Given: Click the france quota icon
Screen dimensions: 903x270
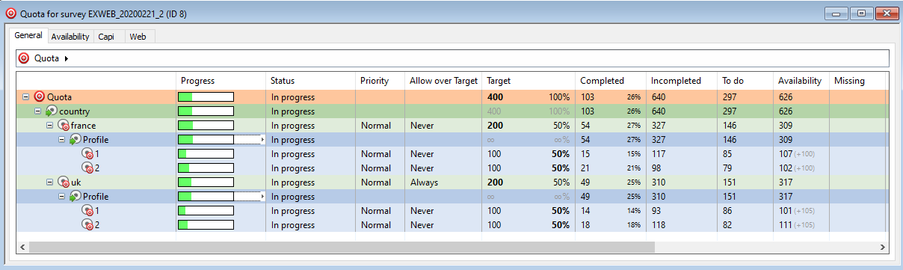Looking at the screenshot, I should tap(64, 125).
